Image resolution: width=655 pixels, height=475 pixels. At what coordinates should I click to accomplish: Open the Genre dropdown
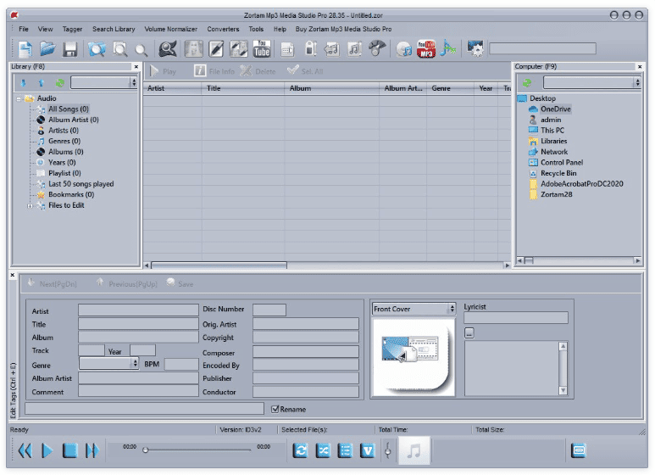point(108,363)
